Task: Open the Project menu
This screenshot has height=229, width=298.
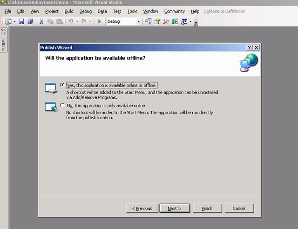Action: coord(52,11)
